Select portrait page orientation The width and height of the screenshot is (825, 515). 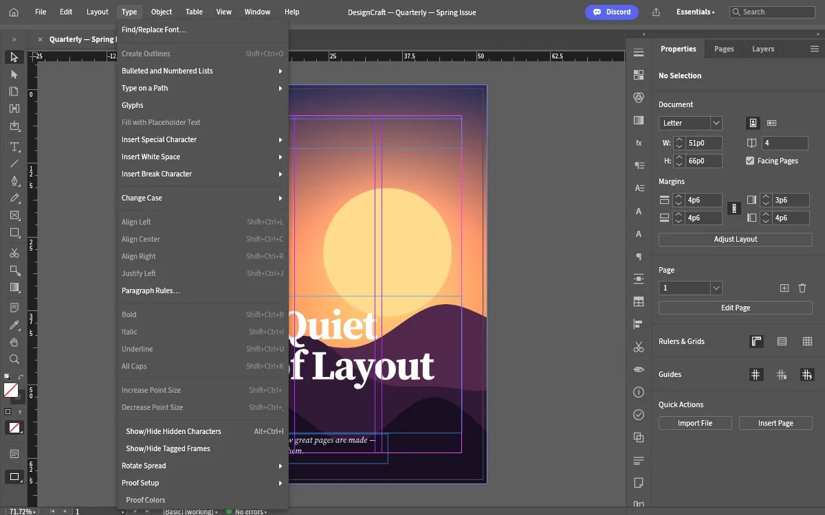click(753, 123)
